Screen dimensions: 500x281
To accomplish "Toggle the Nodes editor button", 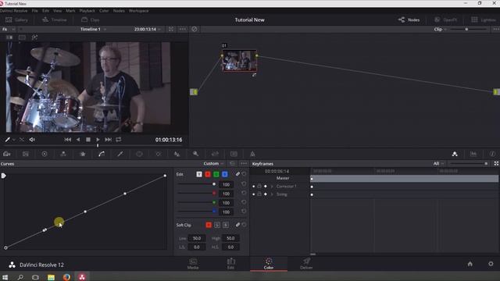I will 409,20.
